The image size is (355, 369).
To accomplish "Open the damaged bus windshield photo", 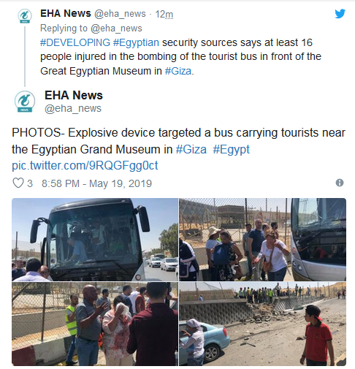I will coord(95,240).
